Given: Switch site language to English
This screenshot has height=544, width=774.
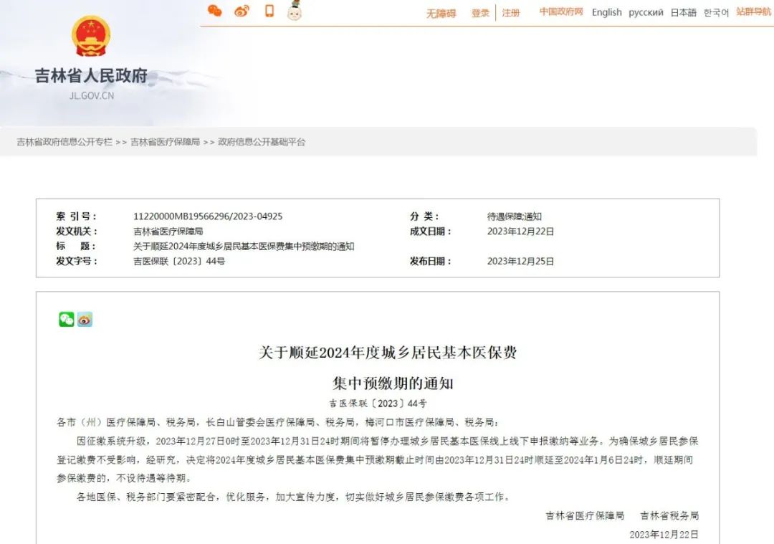Looking at the screenshot, I should tap(606, 12).
